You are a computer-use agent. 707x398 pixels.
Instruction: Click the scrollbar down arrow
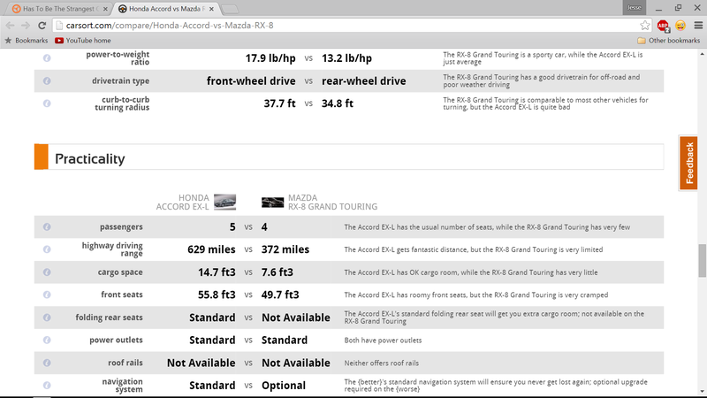point(702,392)
